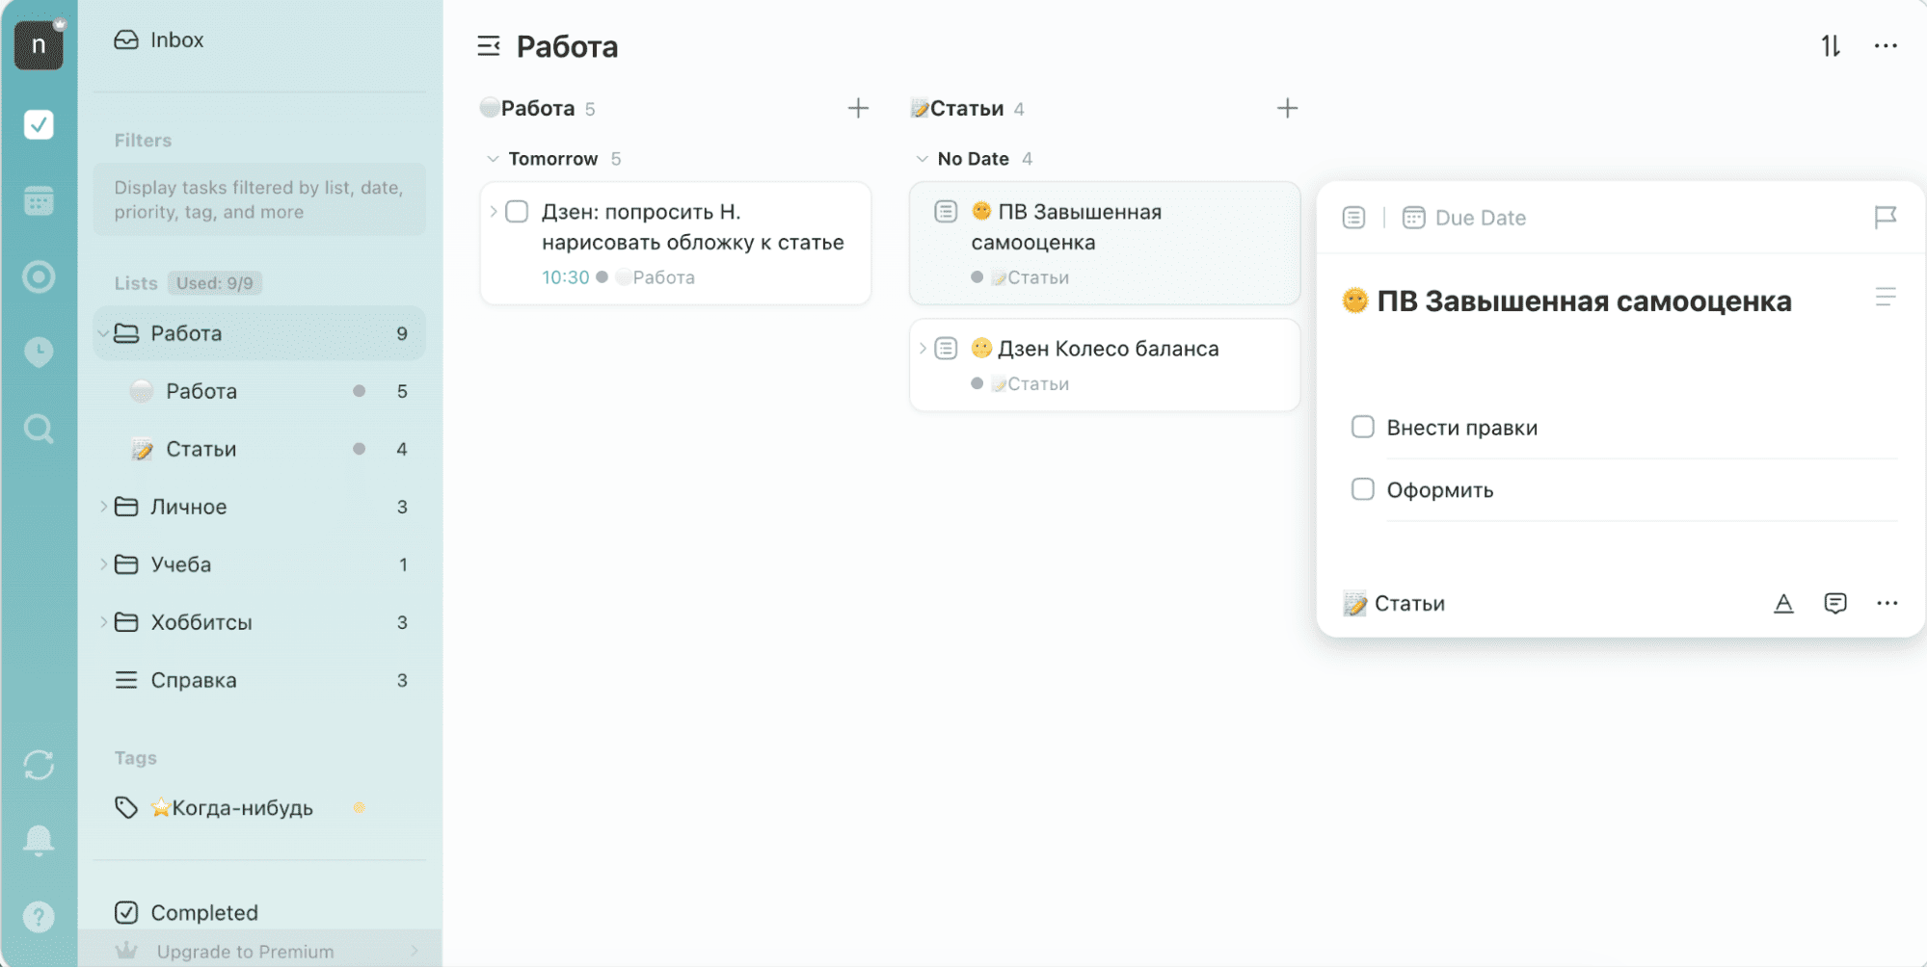This screenshot has width=1927, height=968.
Task: Open the calendar view in left sidebar
Action: (x=39, y=201)
